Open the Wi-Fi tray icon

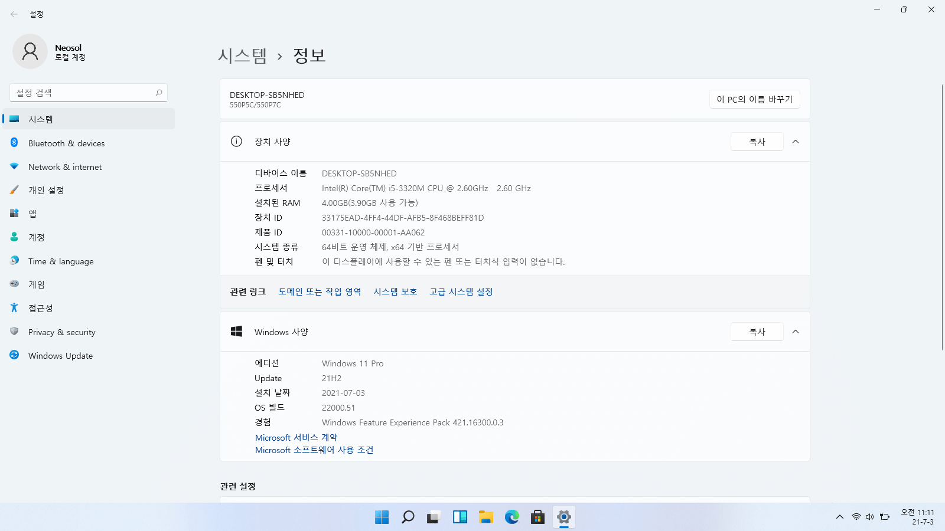856,517
